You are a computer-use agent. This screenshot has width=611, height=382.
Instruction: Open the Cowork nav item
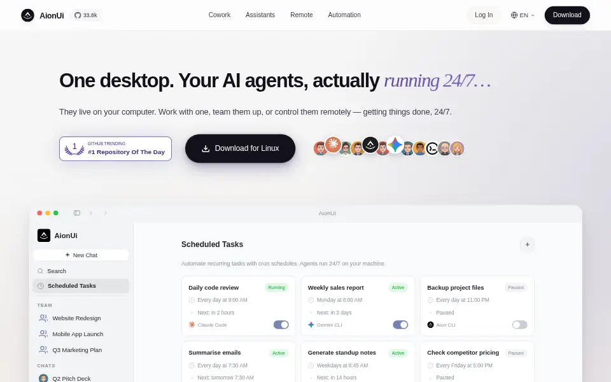pos(220,15)
